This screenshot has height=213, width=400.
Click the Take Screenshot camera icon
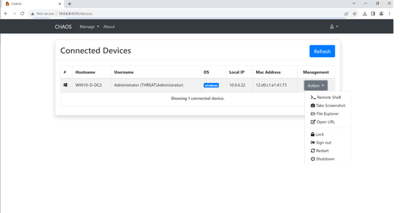coord(313,105)
